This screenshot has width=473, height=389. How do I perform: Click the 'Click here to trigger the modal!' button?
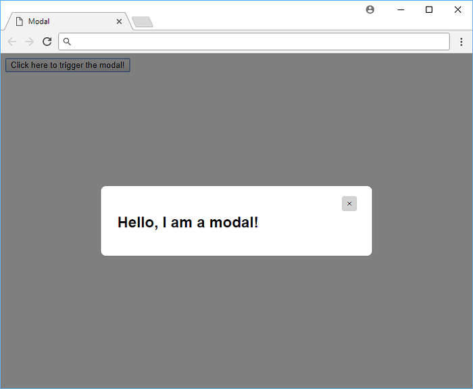pos(68,65)
